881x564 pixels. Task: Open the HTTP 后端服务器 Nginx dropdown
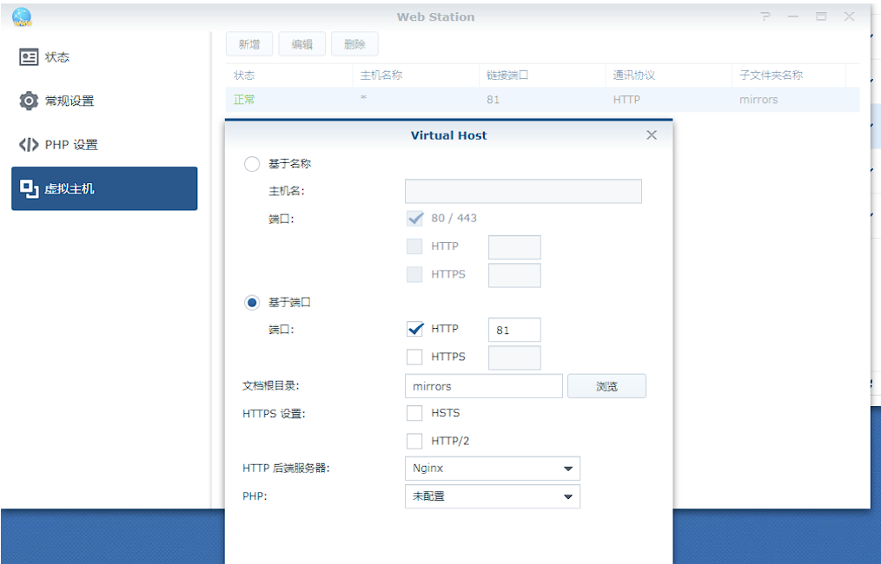[x=492, y=469]
